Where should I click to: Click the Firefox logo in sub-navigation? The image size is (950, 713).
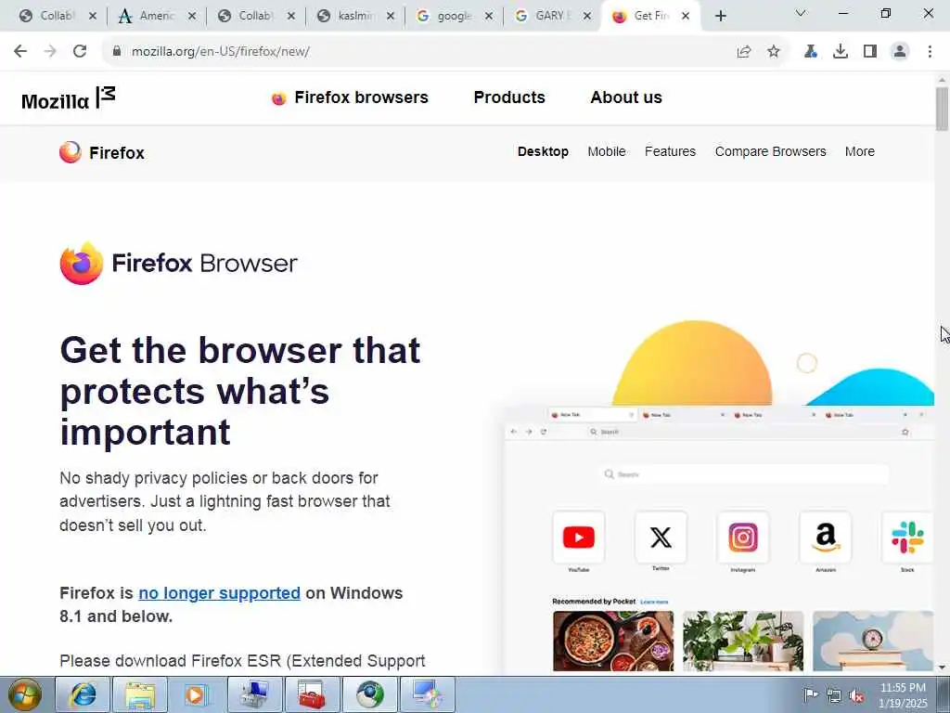point(102,153)
